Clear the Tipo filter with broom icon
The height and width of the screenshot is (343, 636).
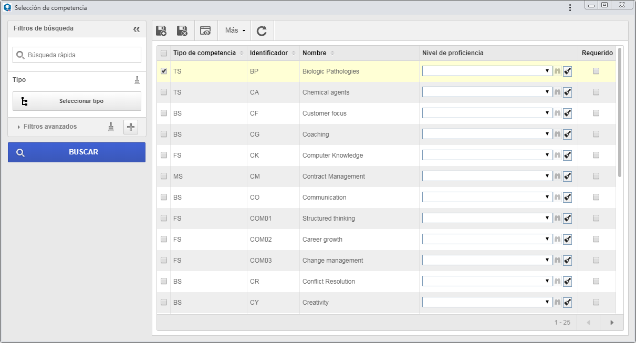tap(137, 80)
